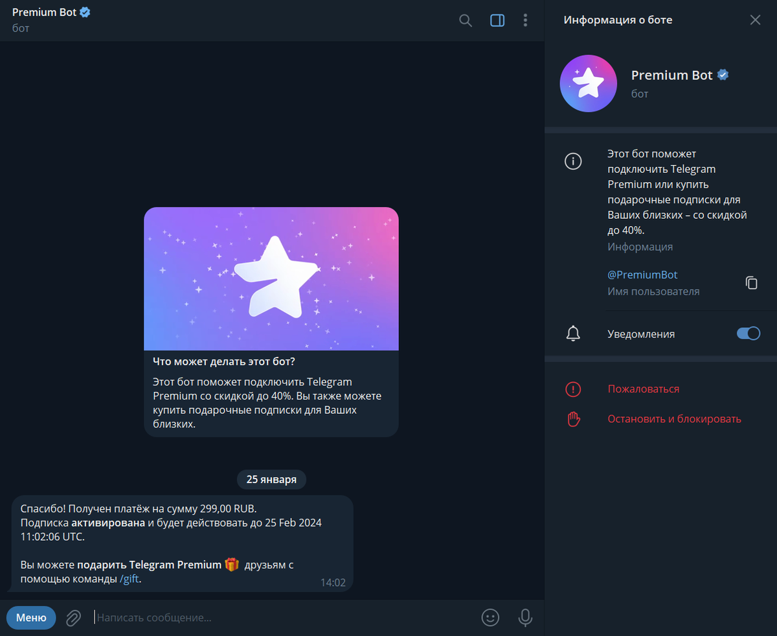Open the chat search magnifier icon
This screenshot has height=636, width=777.
coord(465,20)
